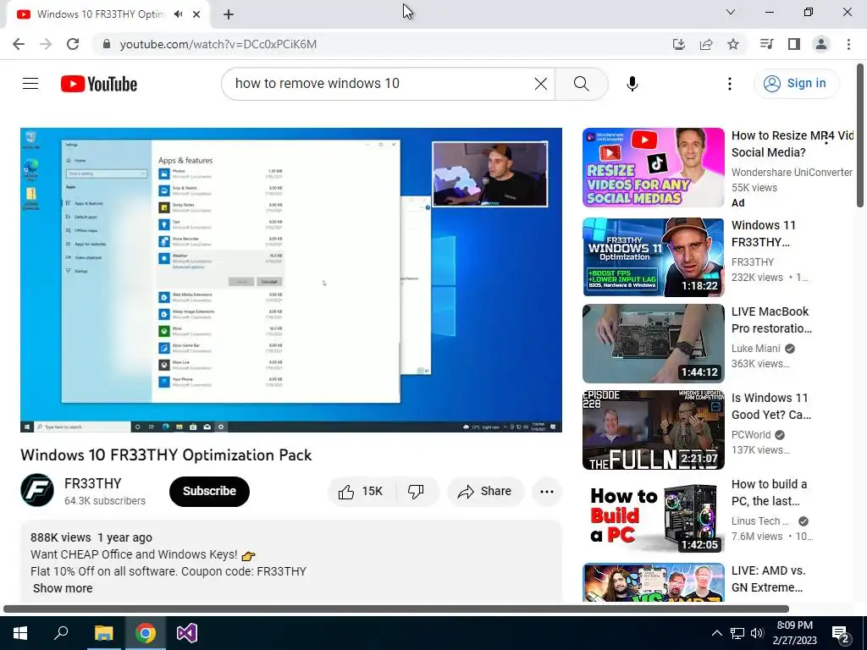Open FR33THY channel avatar

(37, 490)
